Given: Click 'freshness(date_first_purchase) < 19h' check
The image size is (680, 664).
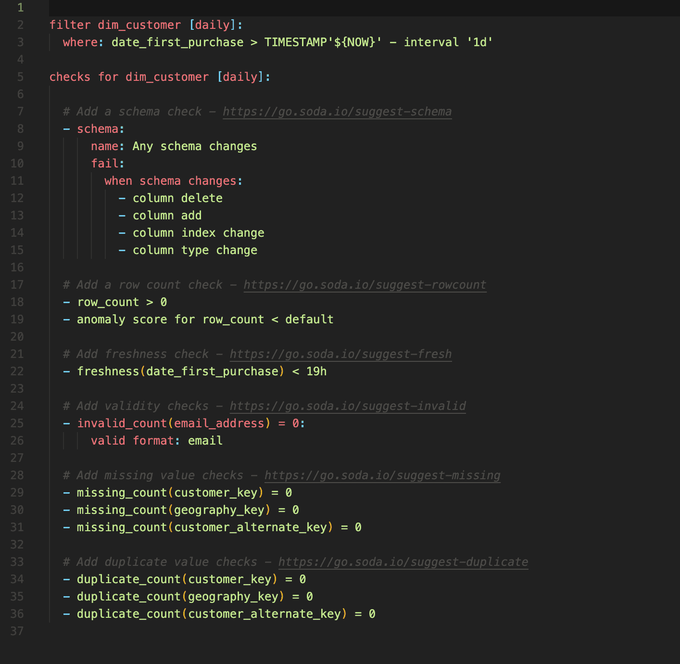Looking at the screenshot, I should 202,371.
